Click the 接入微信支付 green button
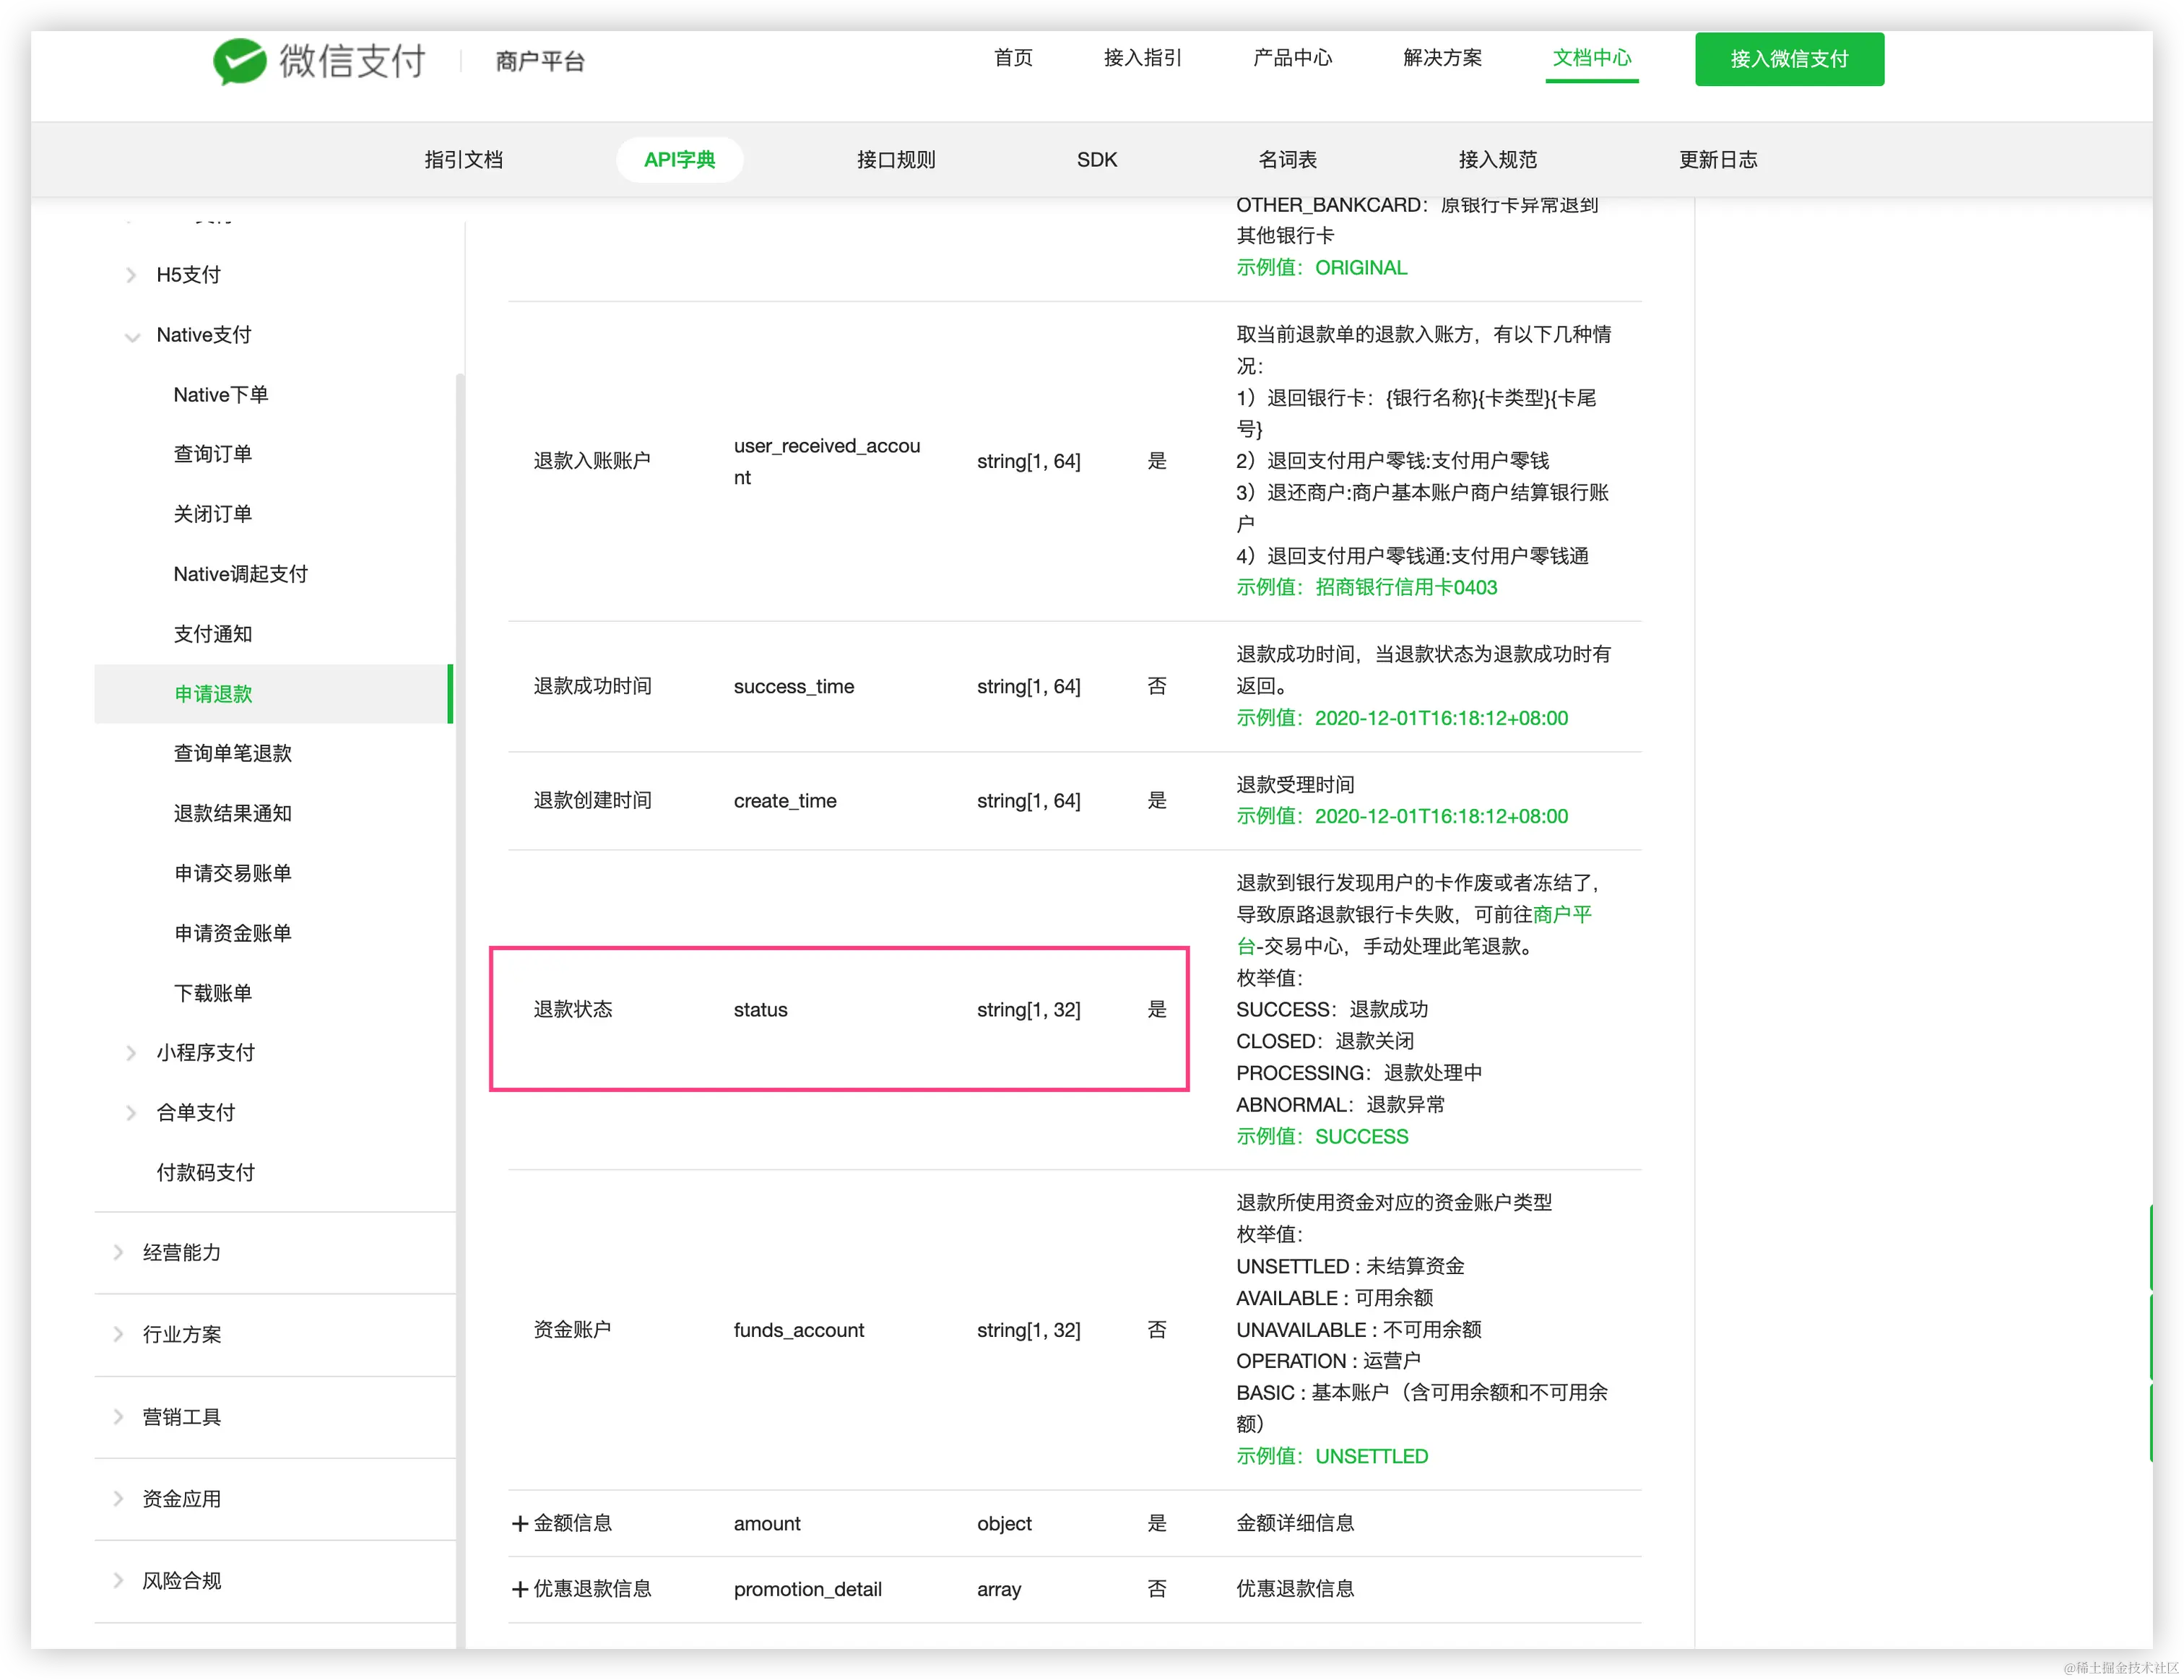 1788,59
